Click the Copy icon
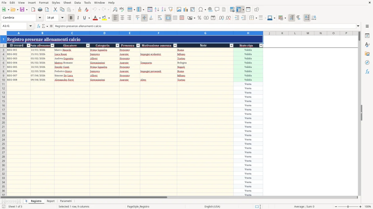This screenshot has height=209, width=373. [62, 10]
